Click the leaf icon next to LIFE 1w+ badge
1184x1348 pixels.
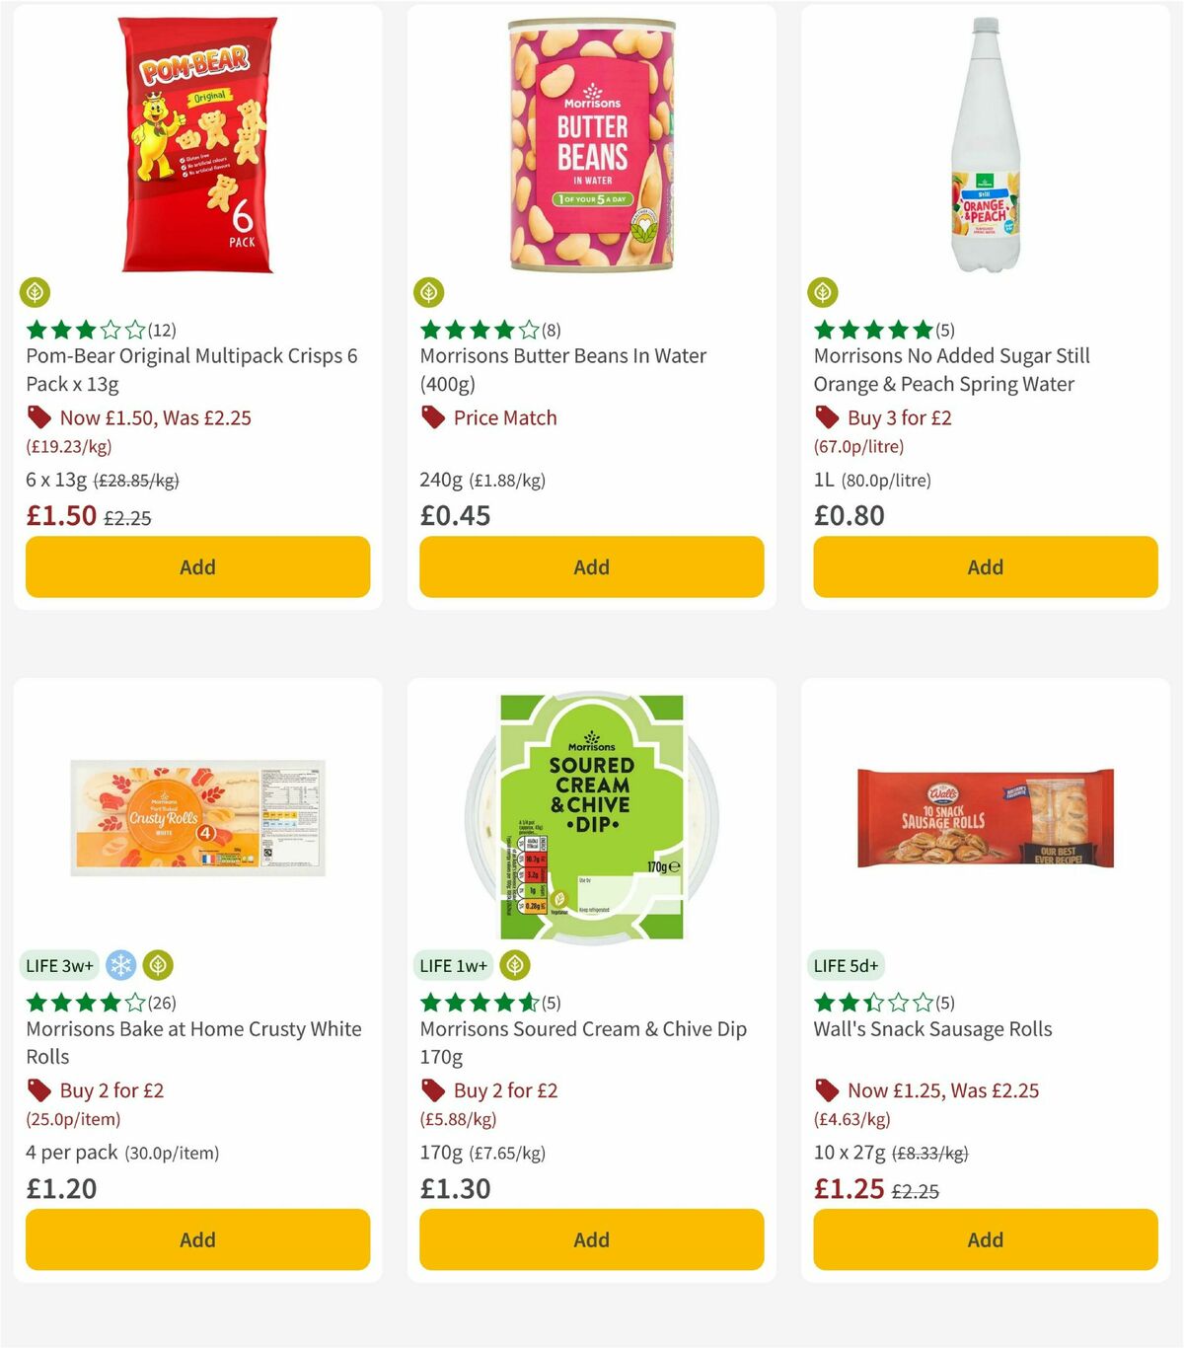[514, 965]
